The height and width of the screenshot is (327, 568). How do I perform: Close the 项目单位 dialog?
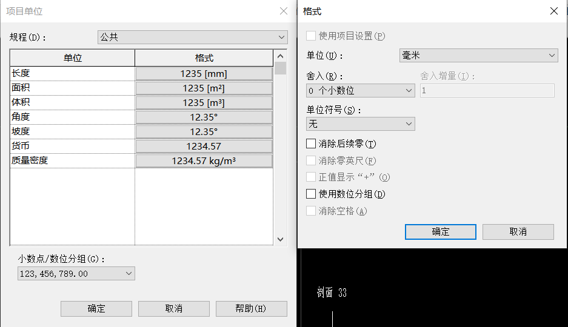[284, 12]
